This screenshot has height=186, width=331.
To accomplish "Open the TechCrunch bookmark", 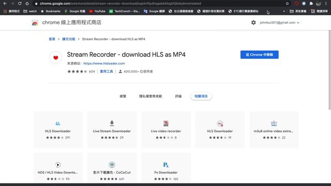I will 124,11.
